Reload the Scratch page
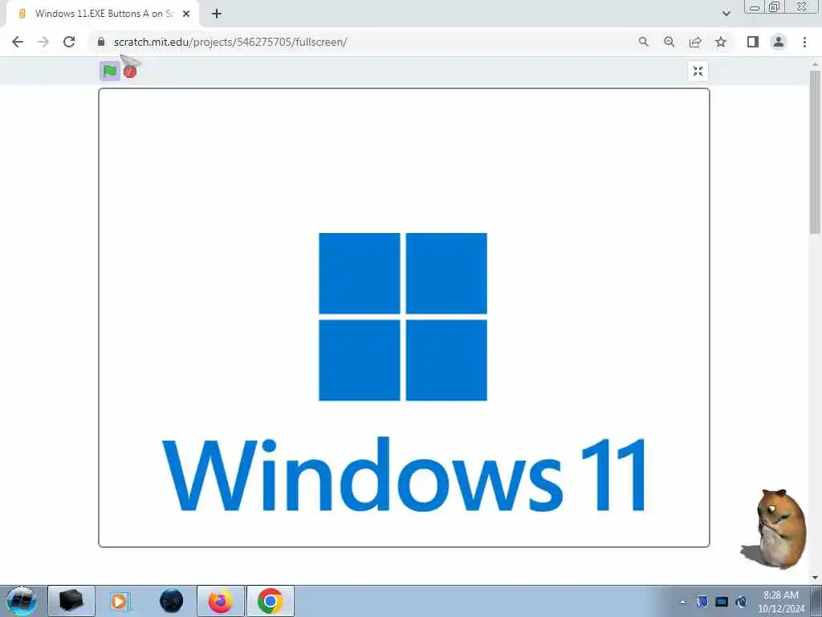This screenshot has width=822, height=617. (x=69, y=42)
